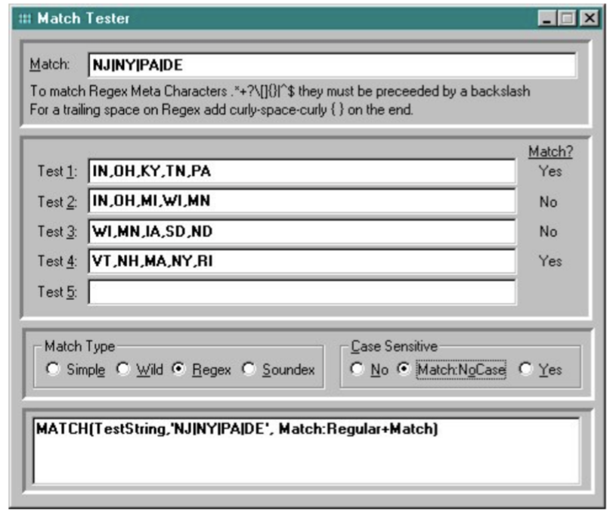Select the Simple match type
The height and width of the screenshot is (520, 613).
[52, 370]
